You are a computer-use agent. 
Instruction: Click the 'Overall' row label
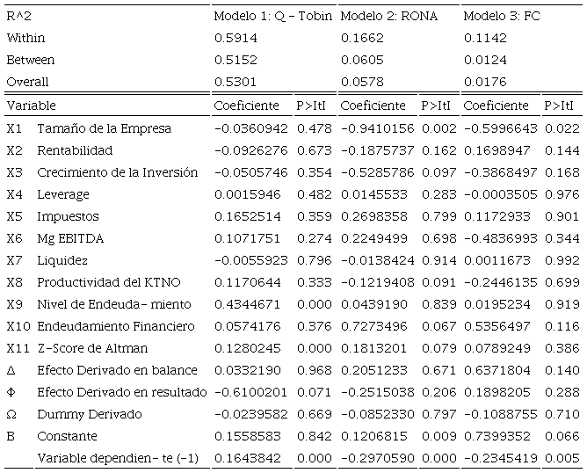[27, 83]
